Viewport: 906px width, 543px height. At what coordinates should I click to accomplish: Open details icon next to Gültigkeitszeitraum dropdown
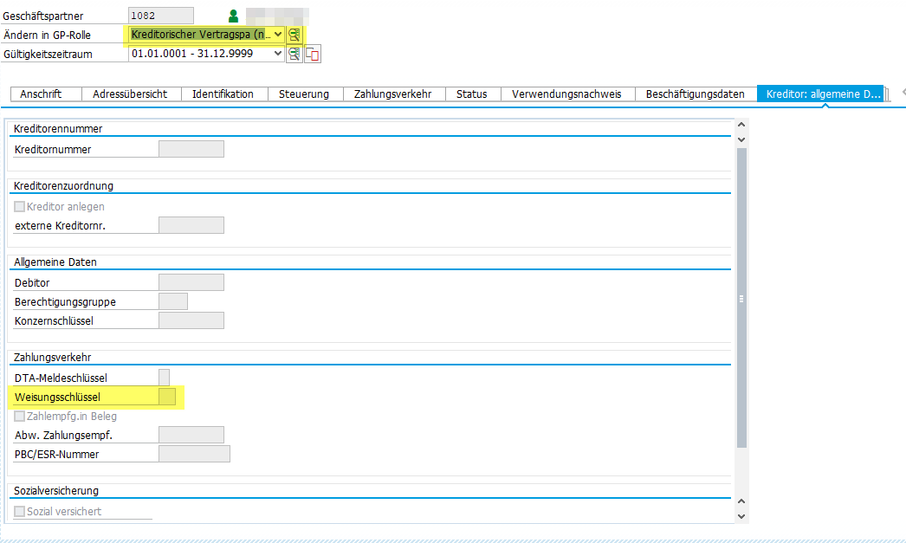tap(294, 54)
